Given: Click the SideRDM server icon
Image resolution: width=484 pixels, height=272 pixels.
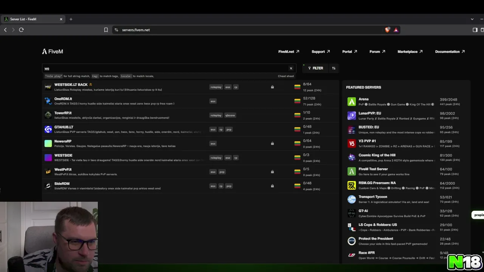Looking at the screenshot, I should pos(48,185).
